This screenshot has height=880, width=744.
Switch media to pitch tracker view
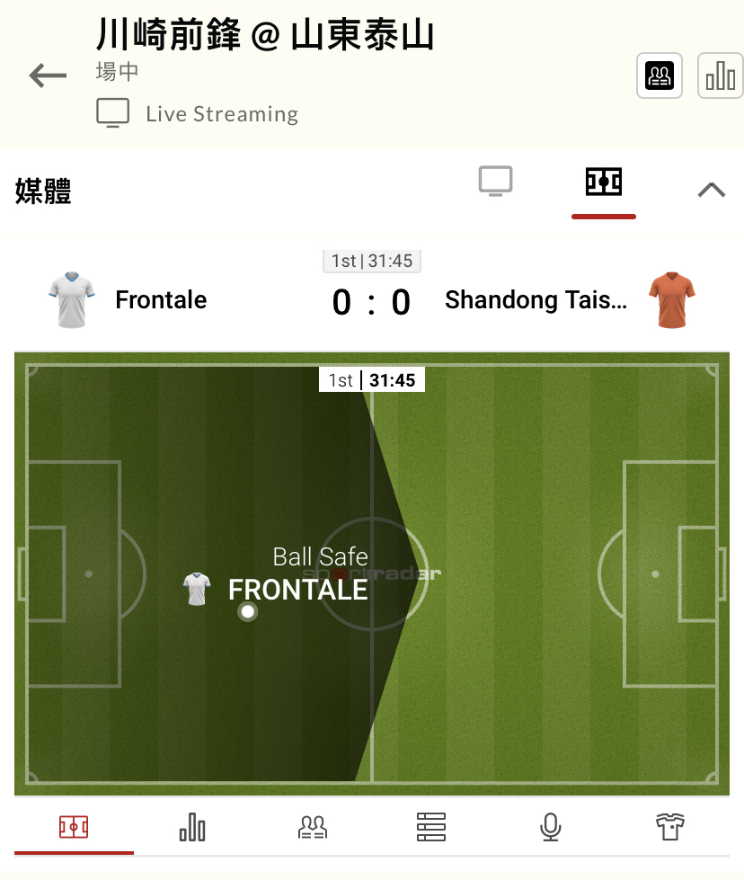(604, 182)
